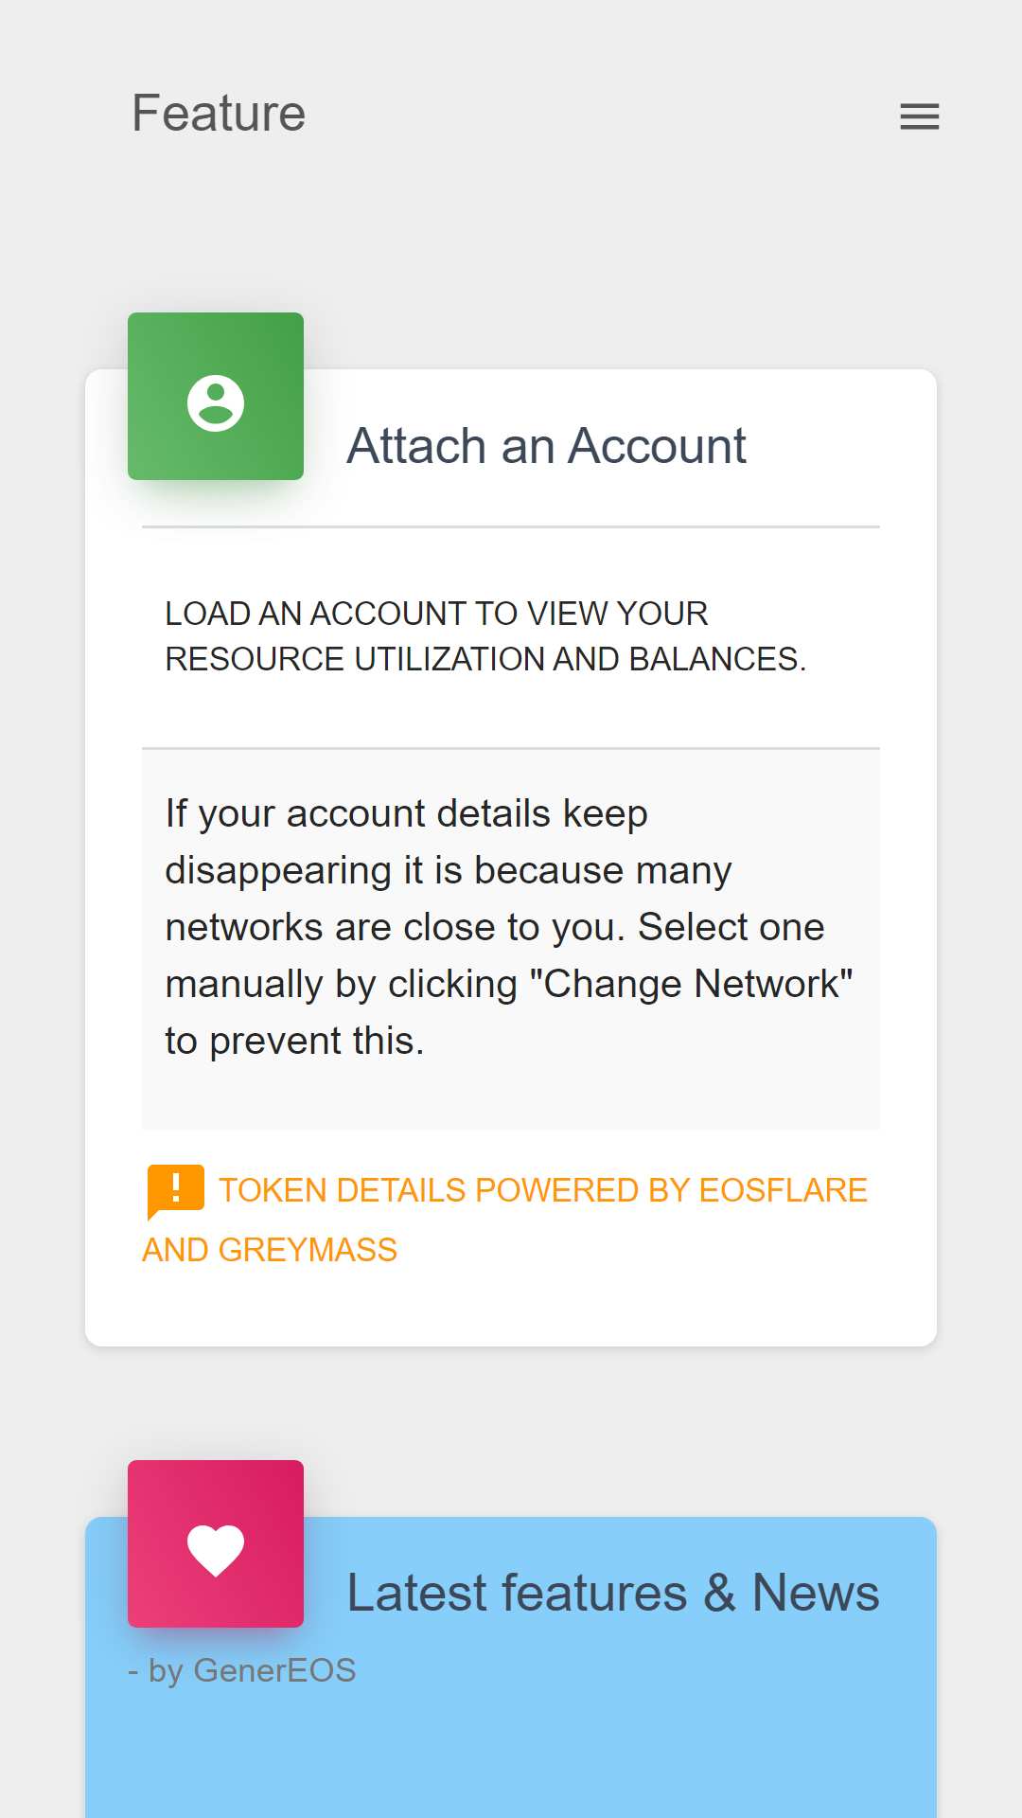Click Token Details Powered by EOSflare text
The height and width of the screenshot is (1818, 1022).
click(543, 1190)
